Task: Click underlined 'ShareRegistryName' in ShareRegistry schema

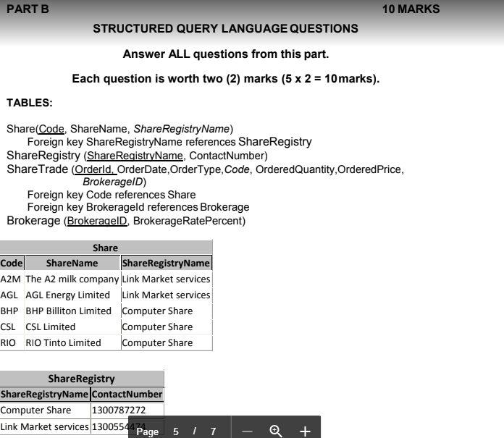Action: coord(135,156)
